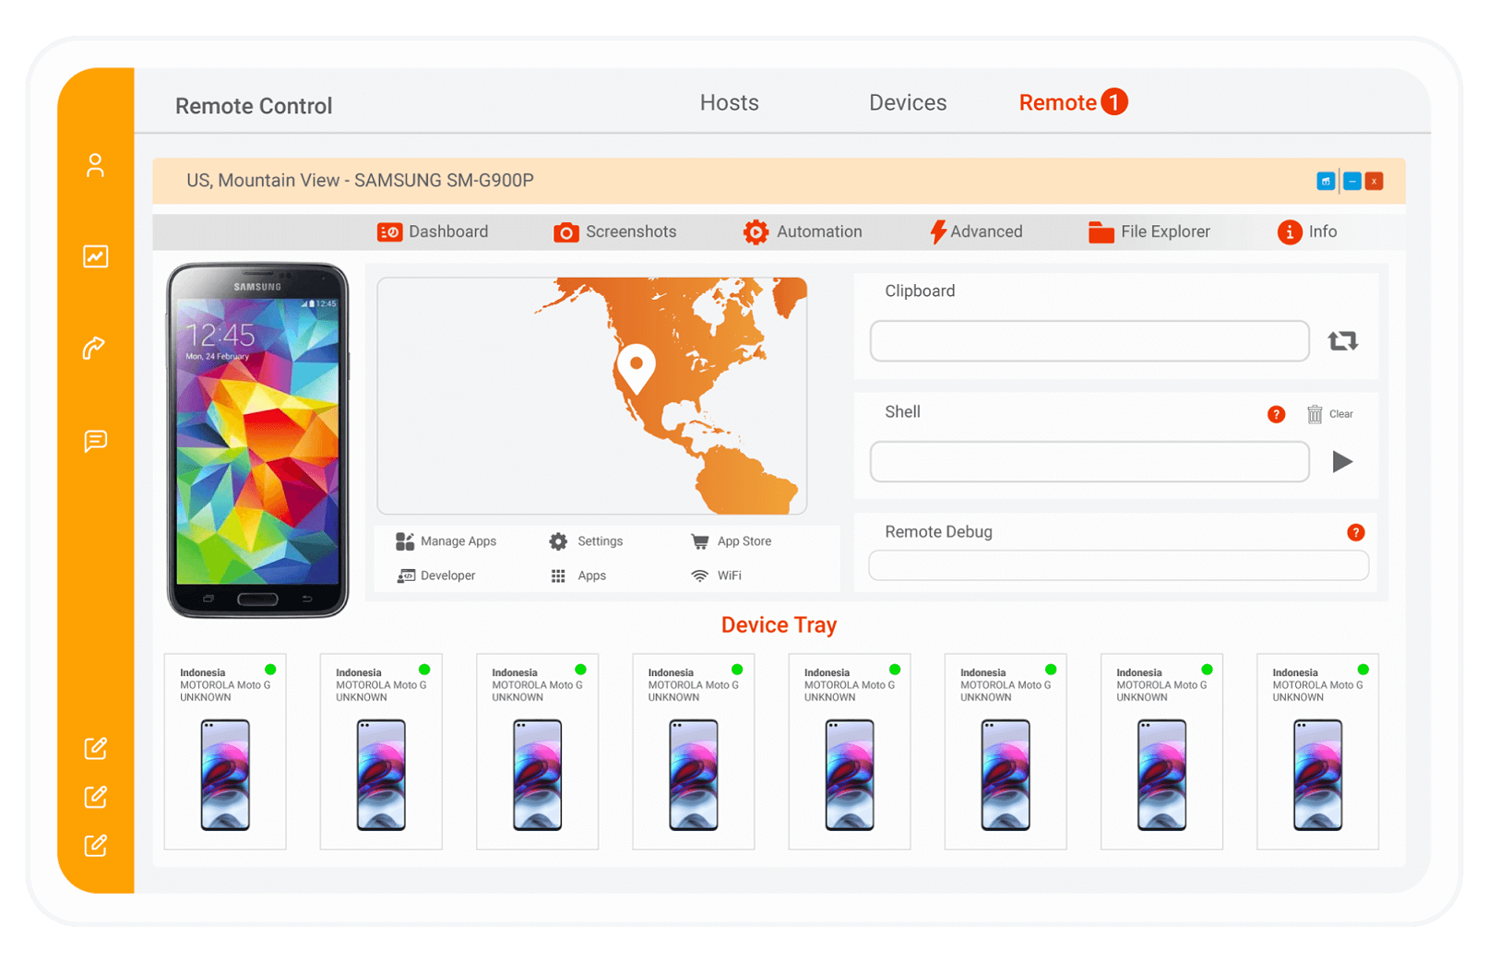
Task: Switch to the Devices tab
Action: pyautogui.click(x=907, y=103)
